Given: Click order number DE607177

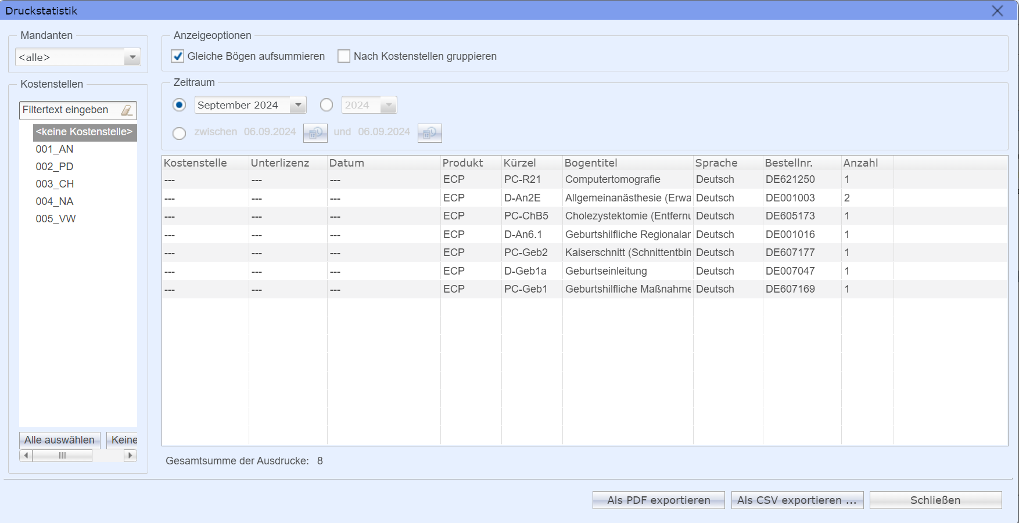Looking at the screenshot, I should (790, 253).
